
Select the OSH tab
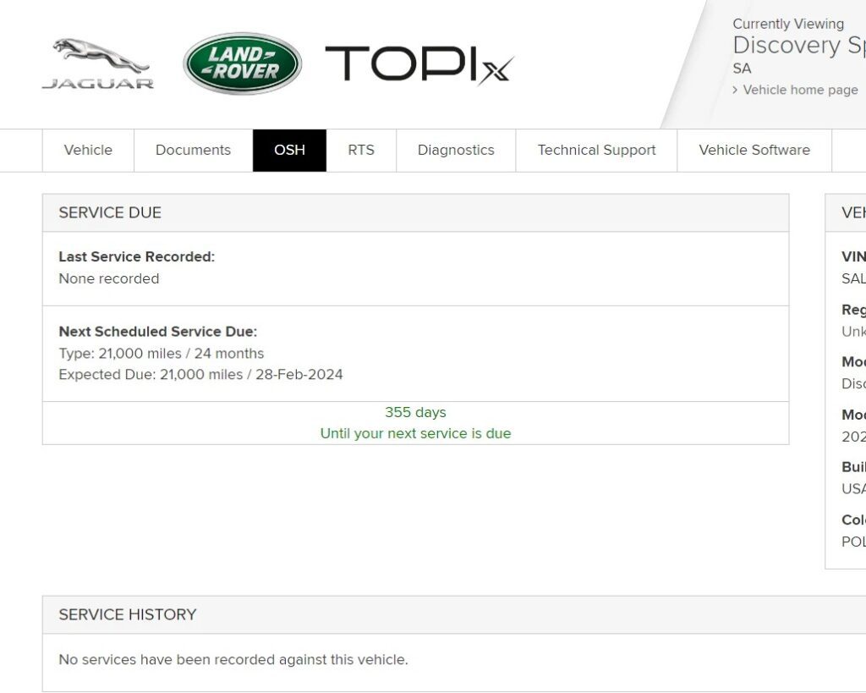289,151
